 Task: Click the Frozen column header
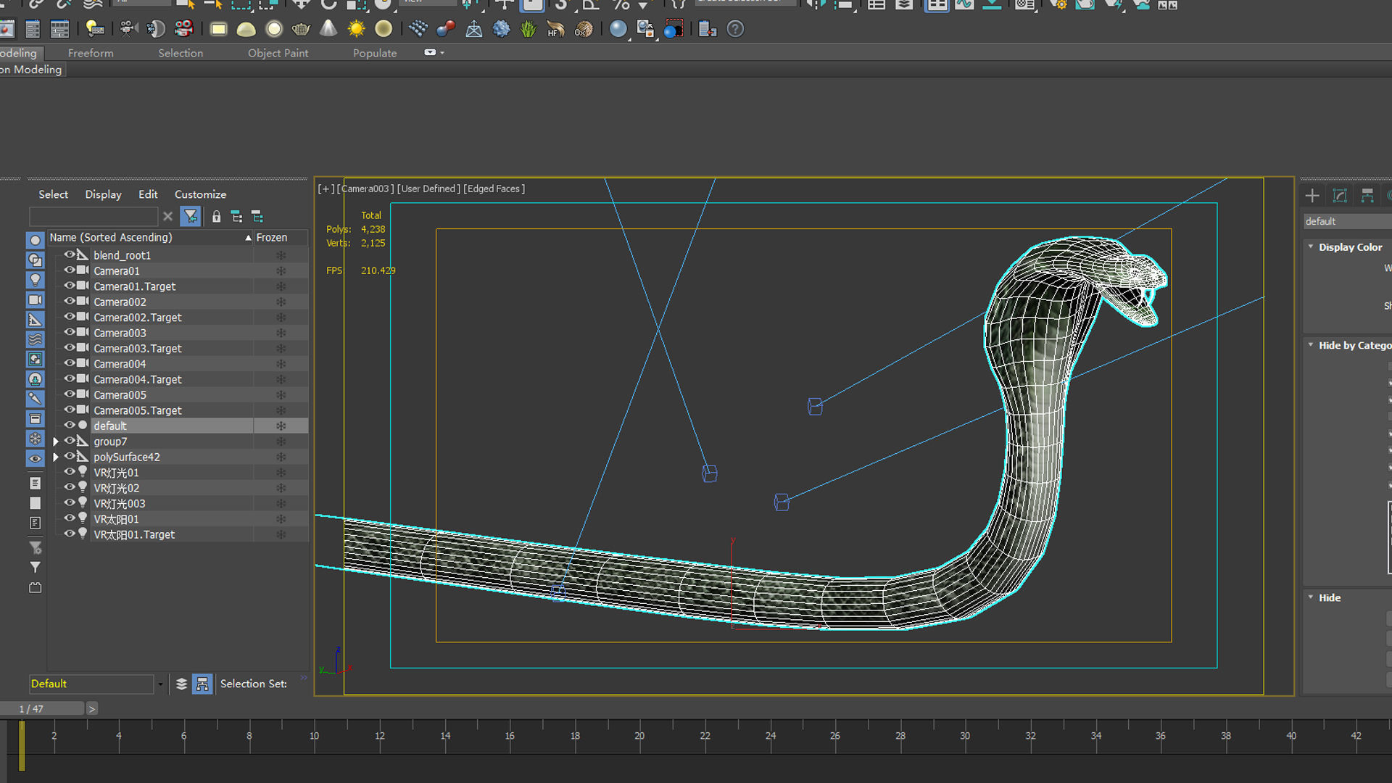[x=281, y=237]
